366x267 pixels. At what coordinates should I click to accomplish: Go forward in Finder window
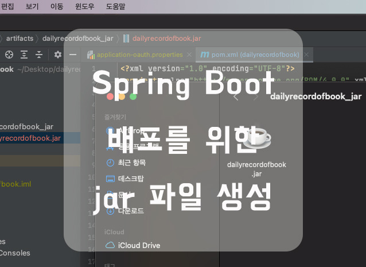pyautogui.click(x=256, y=96)
